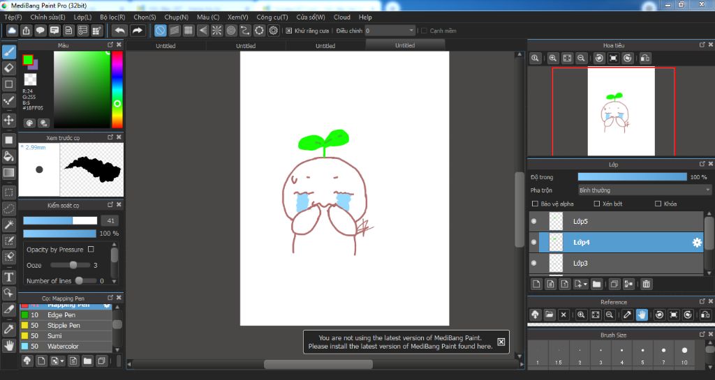Adjust the Ooze slider

[x=71, y=266]
